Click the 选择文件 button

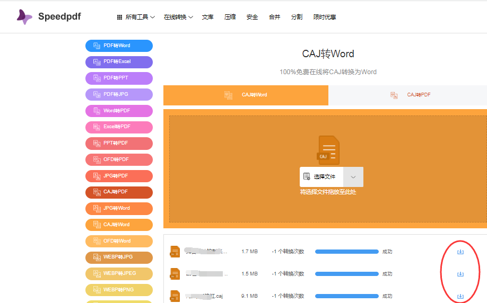321,177
